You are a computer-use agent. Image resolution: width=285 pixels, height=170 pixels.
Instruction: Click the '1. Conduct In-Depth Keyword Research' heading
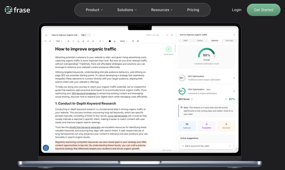point(85,103)
